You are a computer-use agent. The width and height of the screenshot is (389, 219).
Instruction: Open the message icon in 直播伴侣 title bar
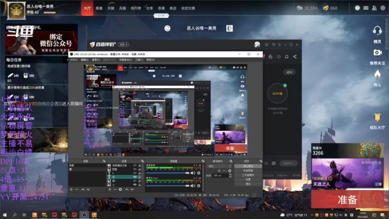tap(266, 45)
